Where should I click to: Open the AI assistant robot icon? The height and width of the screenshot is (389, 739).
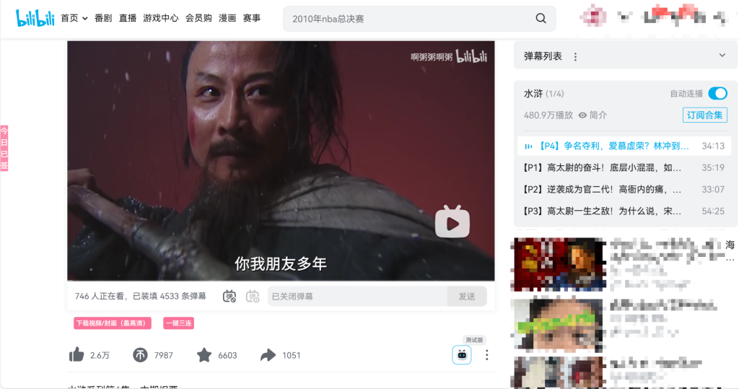[x=462, y=354]
